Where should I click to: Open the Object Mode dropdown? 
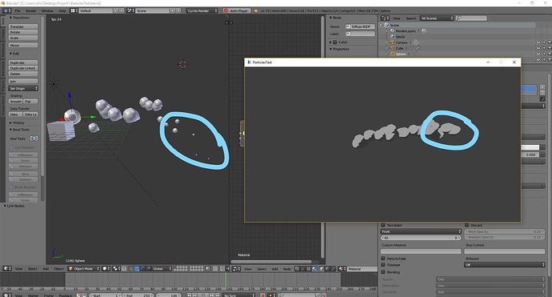(84, 268)
